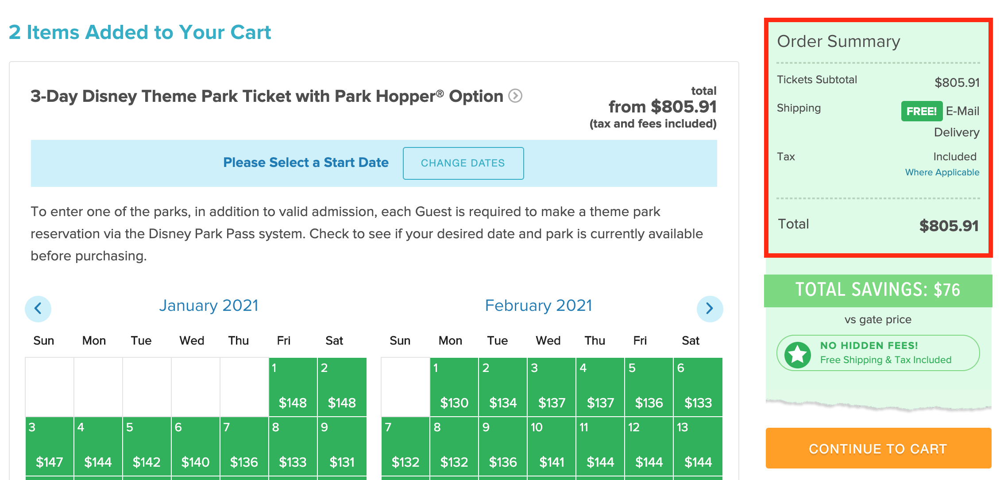Choose January 3 at $147
Image resolution: width=1004 pixels, height=480 pixels.
[50, 446]
